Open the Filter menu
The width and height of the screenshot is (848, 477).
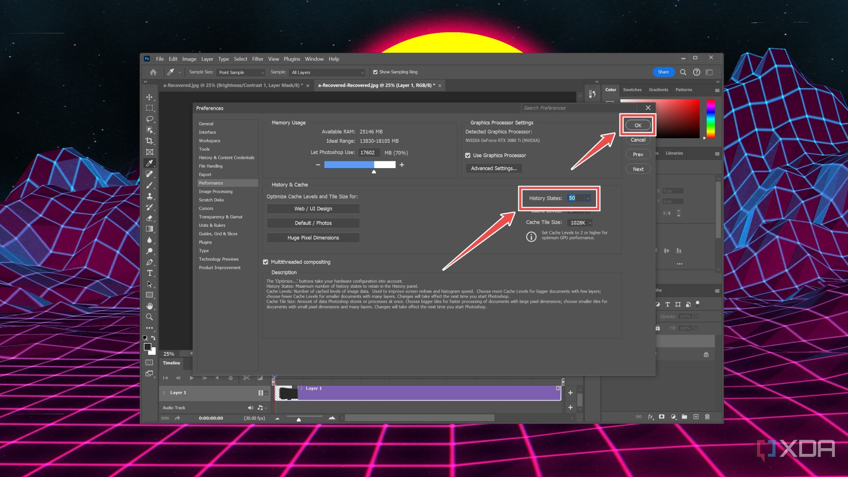257,59
